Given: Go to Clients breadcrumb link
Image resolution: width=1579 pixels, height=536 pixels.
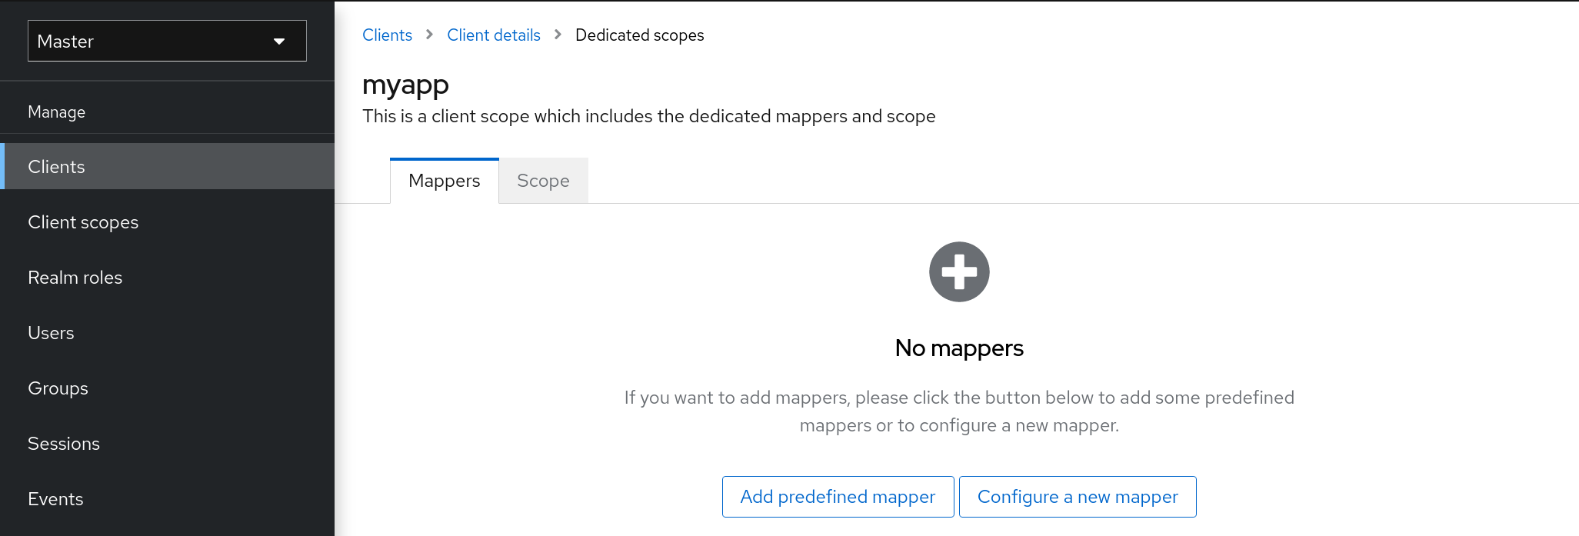Looking at the screenshot, I should (x=387, y=35).
